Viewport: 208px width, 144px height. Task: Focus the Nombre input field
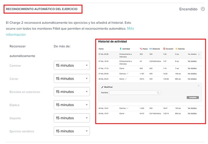tap(135, 93)
